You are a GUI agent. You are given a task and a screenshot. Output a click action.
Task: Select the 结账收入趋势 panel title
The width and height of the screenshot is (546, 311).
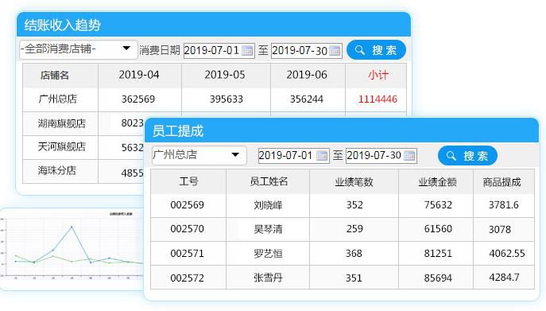tap(63, 25)
